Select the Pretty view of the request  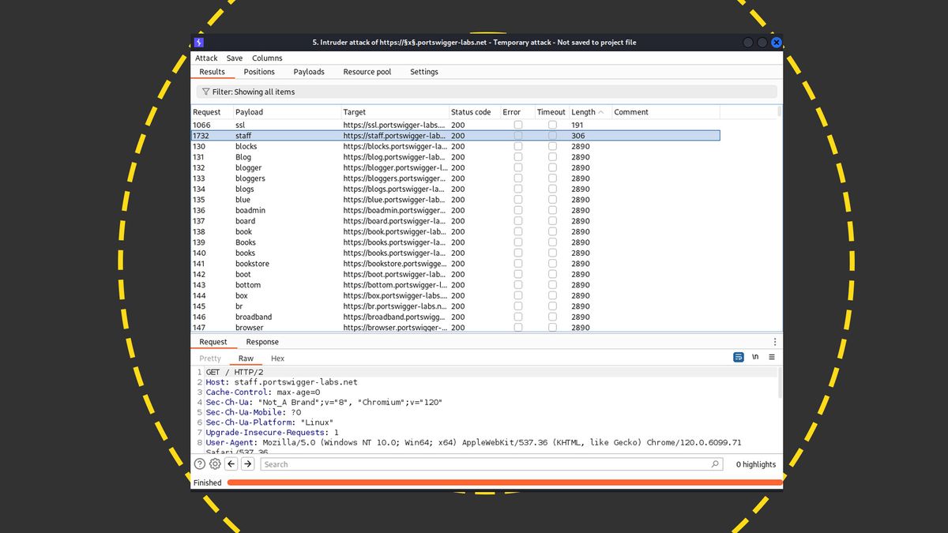point(209,358)
